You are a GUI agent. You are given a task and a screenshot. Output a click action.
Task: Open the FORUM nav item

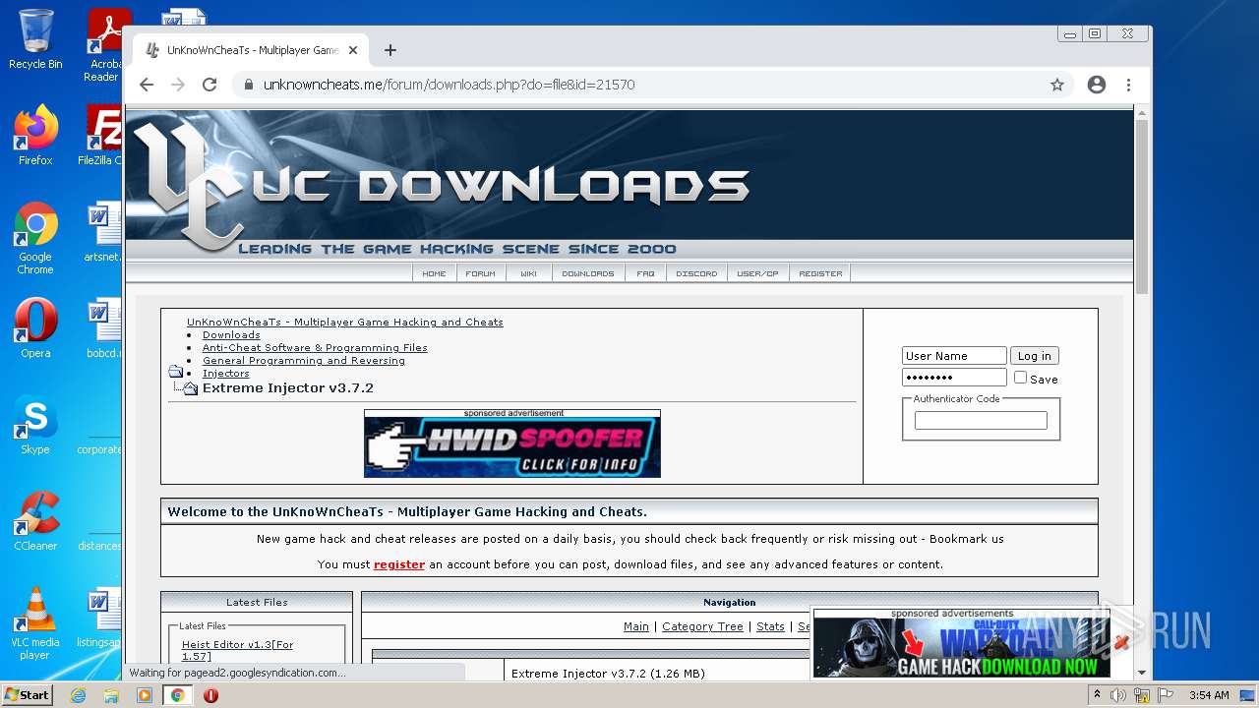point(480,273)
